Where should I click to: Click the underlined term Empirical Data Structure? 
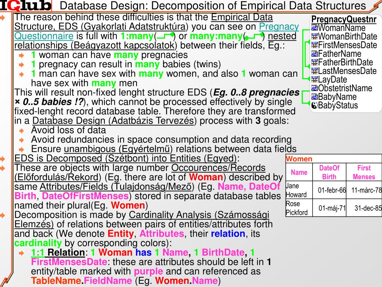point(144,22)
